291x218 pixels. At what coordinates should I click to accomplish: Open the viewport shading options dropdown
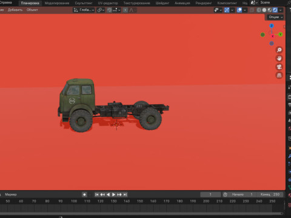tap(281, 10)
